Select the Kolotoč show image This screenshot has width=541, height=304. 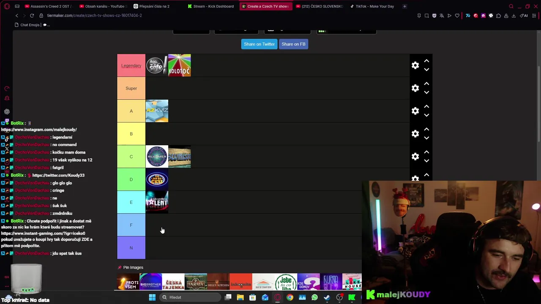coord(180,65)
